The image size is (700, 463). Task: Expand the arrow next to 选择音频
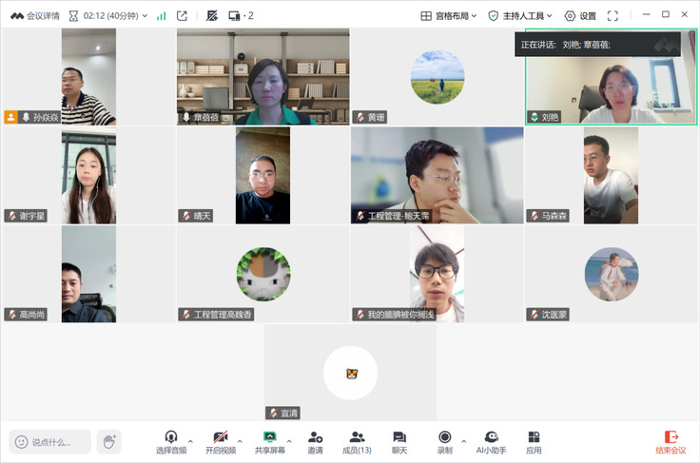(190, 441)
